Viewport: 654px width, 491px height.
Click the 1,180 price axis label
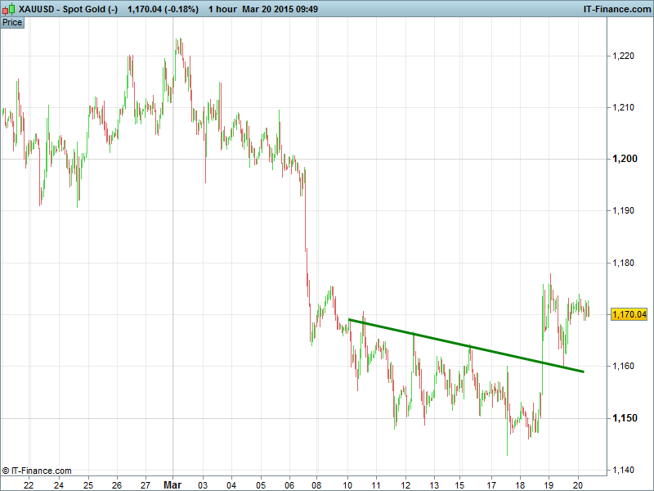click(624, 263)
